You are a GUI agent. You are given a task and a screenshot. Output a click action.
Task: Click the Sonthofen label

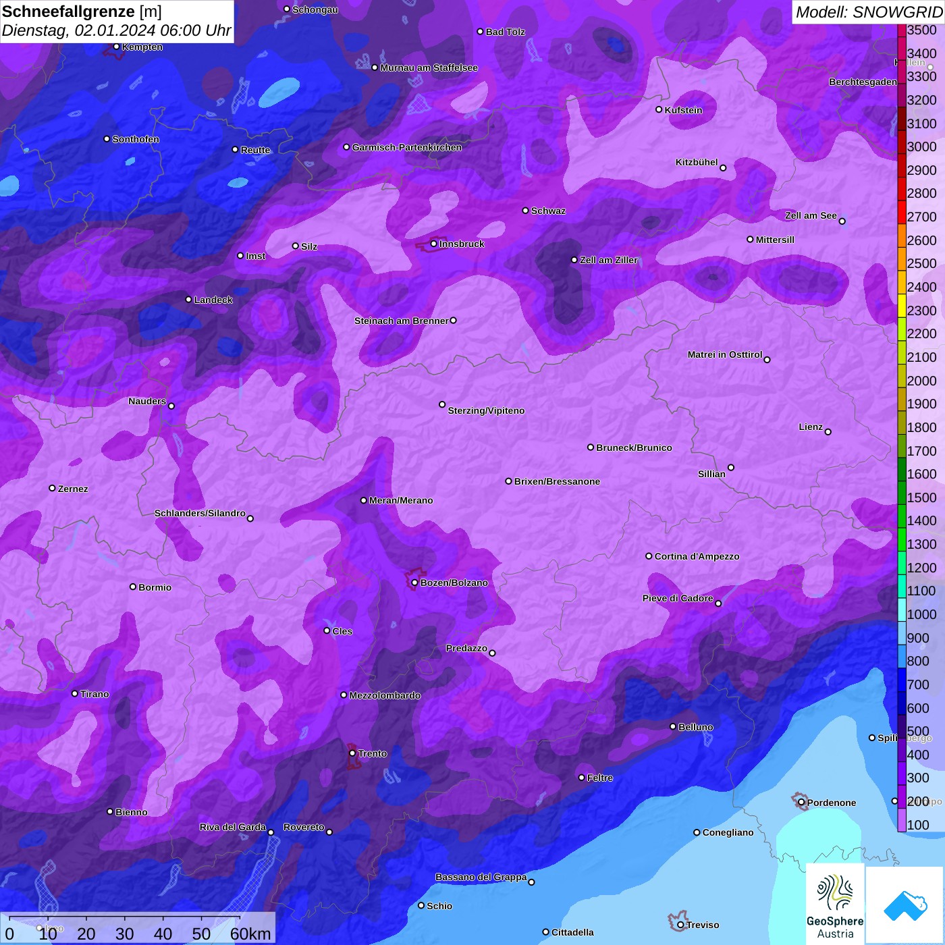pyautogui.click(x=136, y=139)
